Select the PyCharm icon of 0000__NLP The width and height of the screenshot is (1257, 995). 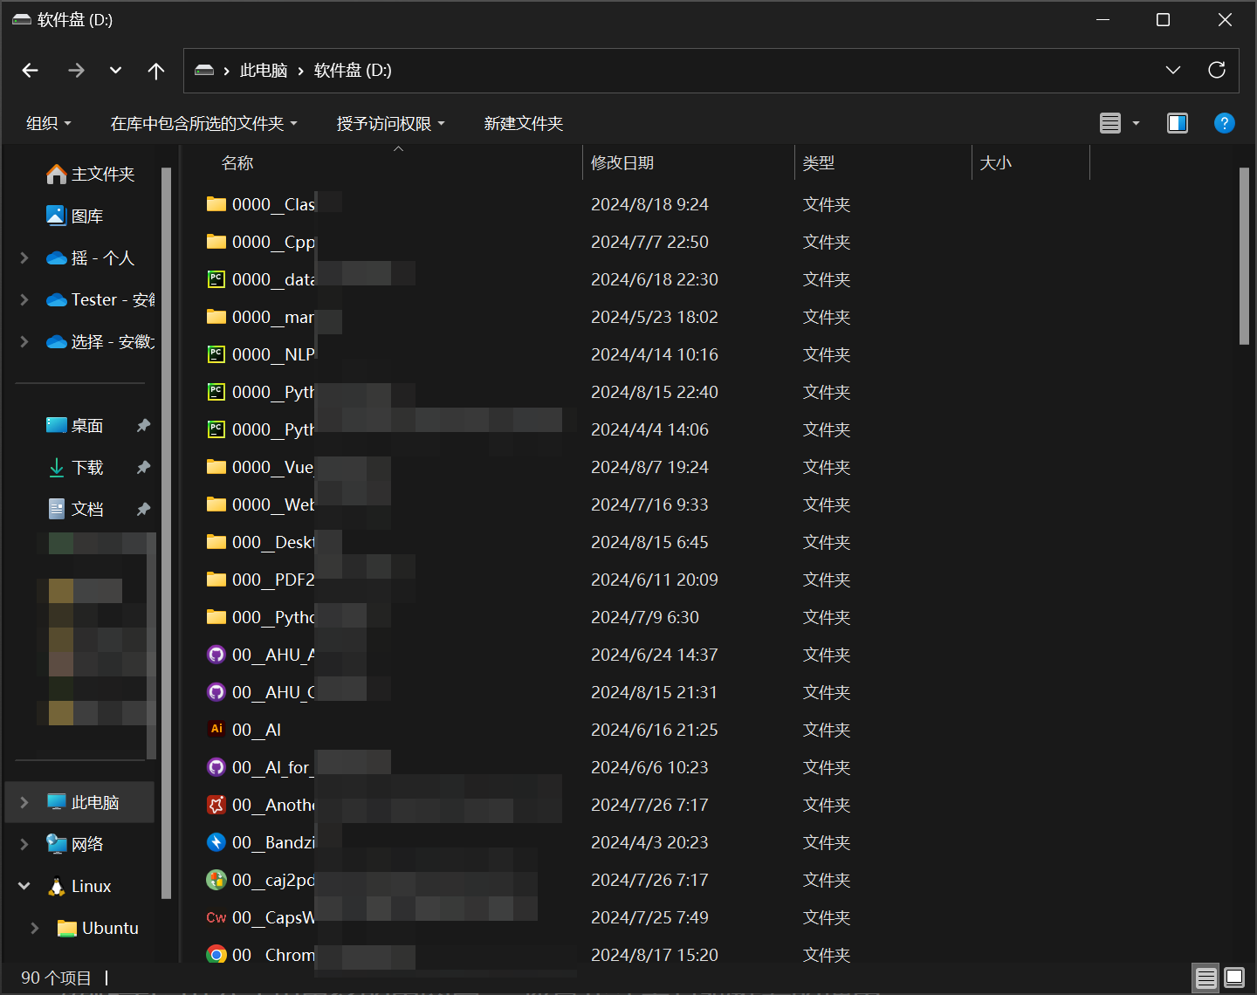point(216,354)
